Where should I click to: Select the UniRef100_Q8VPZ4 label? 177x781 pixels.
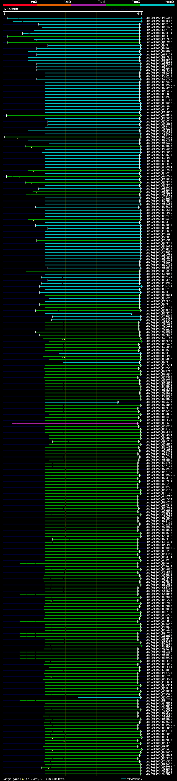158,435
